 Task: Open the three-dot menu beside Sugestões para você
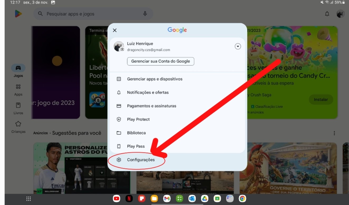334,133
